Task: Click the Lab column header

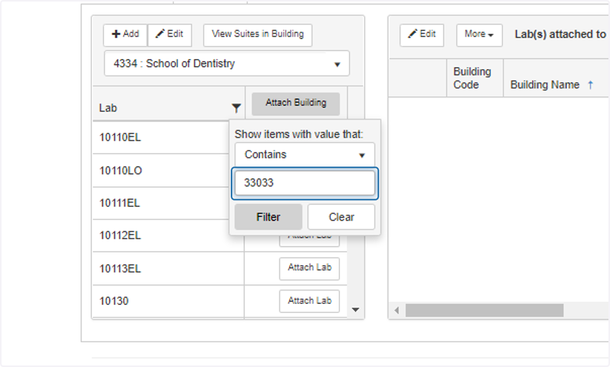Action: pos(108,108)
